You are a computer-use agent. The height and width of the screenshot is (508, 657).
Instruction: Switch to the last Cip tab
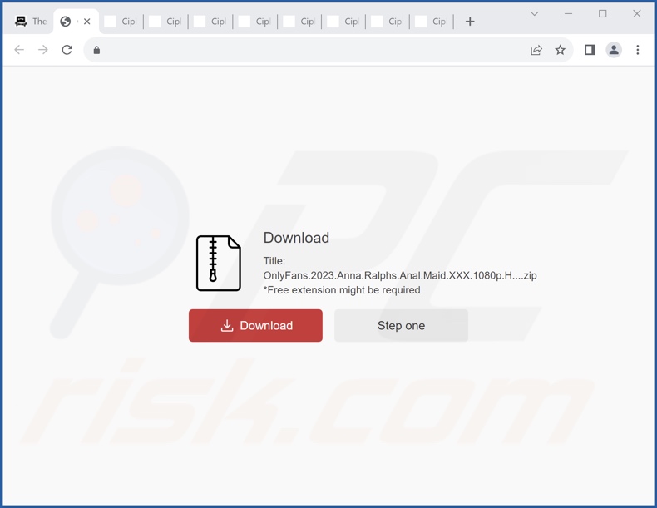tap(431, 22)
